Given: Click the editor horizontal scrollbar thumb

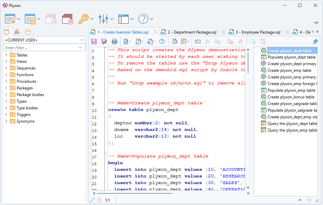Looking at the screenshot, I should 135,193.
